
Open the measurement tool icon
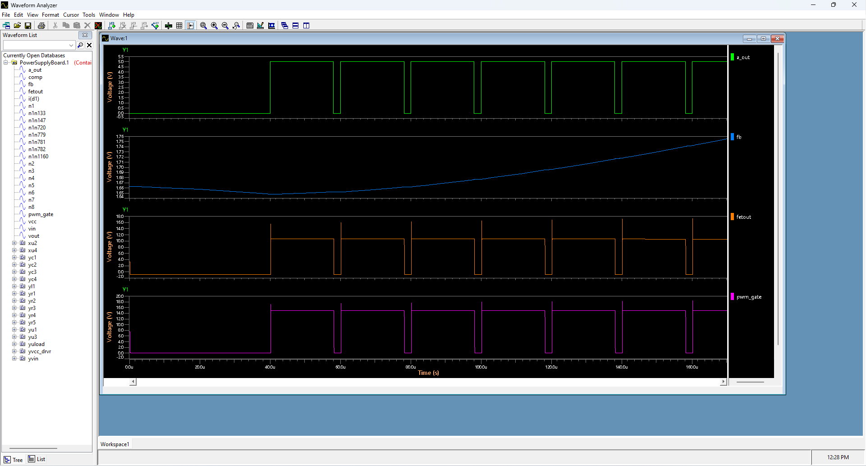point(261,26)
